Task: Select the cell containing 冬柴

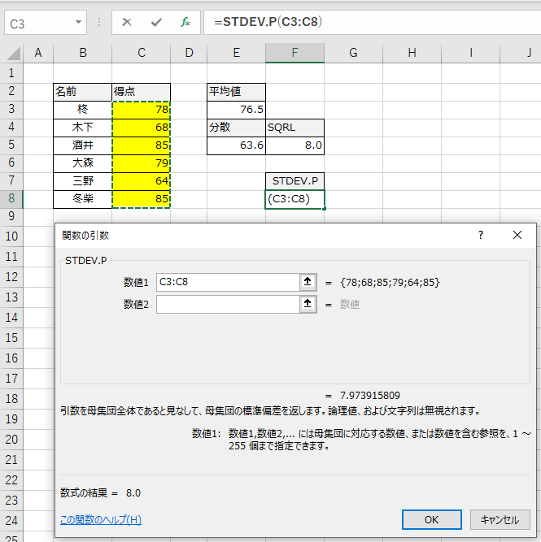Action: click(x=83, y=199)
